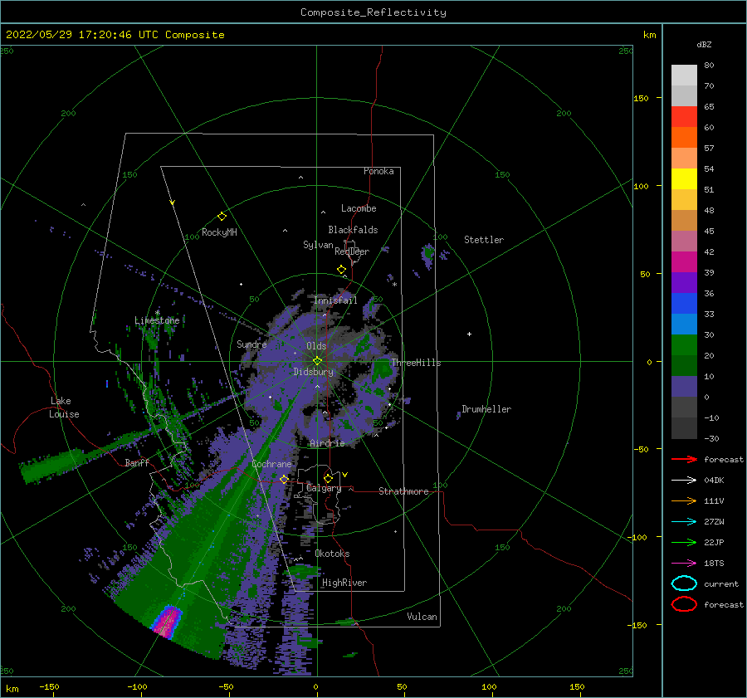This screenshot has height=698, width=747.
Task: Pick the red swatch on dBZ scale
Action: 684,117
